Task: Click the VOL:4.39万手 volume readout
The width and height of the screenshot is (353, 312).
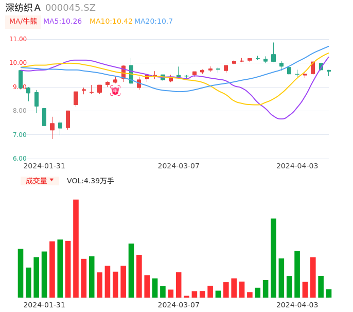Action: (91, 181)
